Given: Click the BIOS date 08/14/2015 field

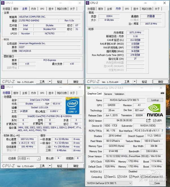Looking at the screenshot, I should tap(50, 51).
